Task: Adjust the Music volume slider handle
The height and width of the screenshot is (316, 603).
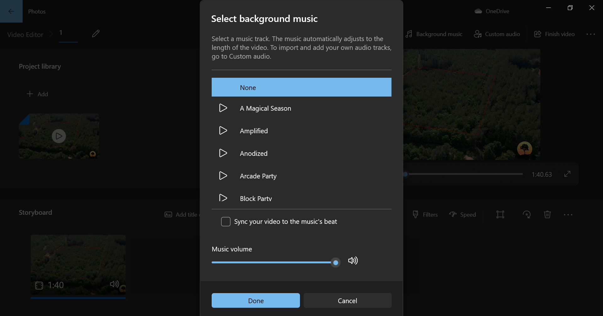Action: 336,263
